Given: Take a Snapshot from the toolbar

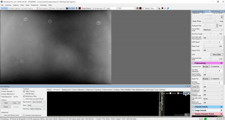Looking at the screenshot, I should 60,8.
